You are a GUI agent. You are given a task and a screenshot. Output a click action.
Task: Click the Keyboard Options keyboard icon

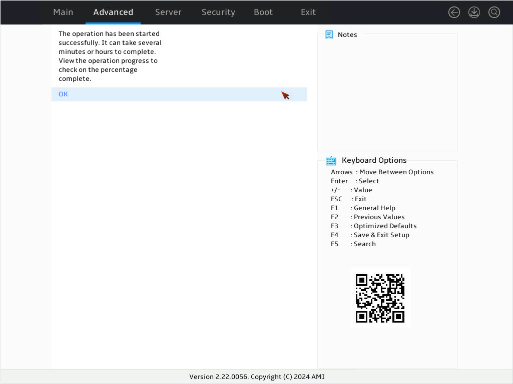click(331, 161)
